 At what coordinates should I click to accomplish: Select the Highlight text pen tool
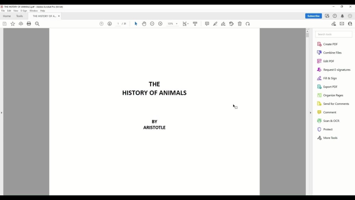pyautogui.click(x=215, y=24)
